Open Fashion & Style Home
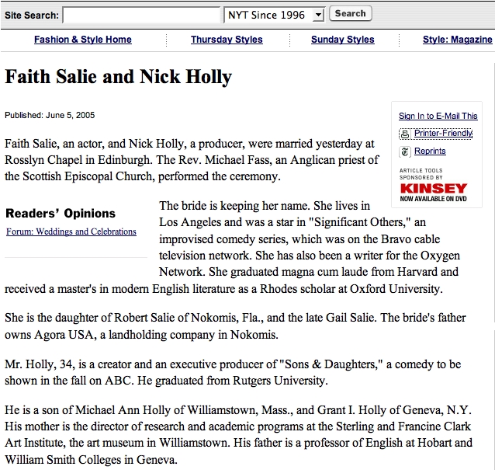This screenshot has width=495, height=470. 83,40
